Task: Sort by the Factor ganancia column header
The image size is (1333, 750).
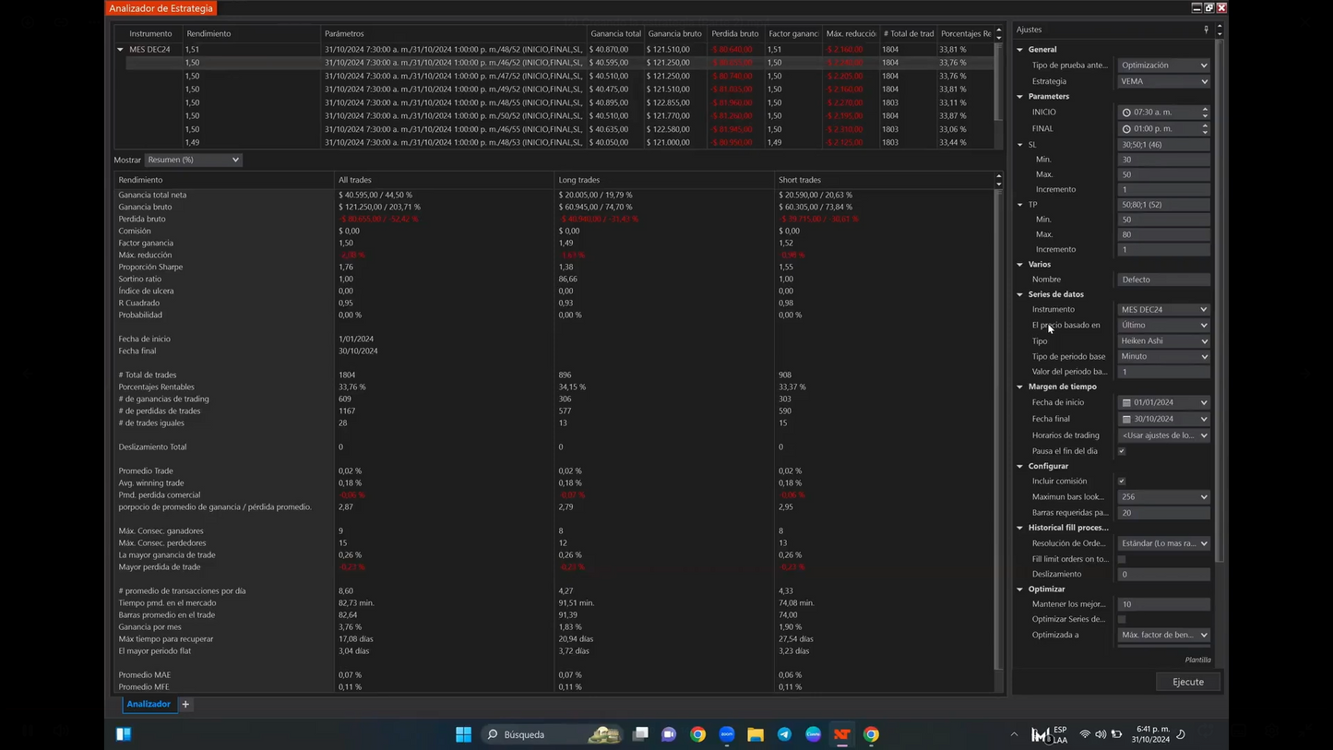Action: (x=793, y=33)
